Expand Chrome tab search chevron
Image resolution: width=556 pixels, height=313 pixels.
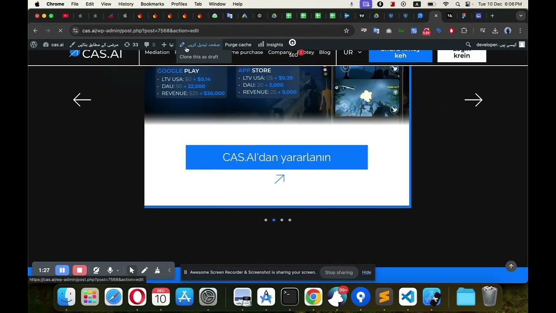(521, 16)
